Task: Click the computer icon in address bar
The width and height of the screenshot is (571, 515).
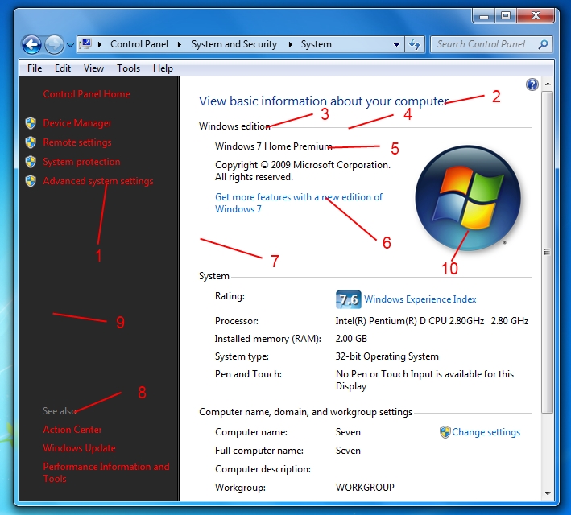Action: [85, 44]
